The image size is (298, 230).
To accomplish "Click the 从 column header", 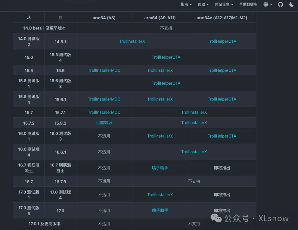I will click(29, 18).
